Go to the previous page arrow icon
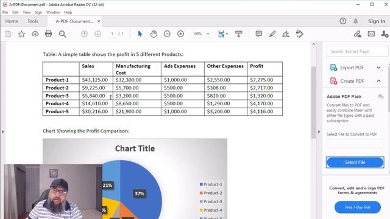The width and height of the screenshot is (390, 219). pyautogui.click(x=84, y=34)
